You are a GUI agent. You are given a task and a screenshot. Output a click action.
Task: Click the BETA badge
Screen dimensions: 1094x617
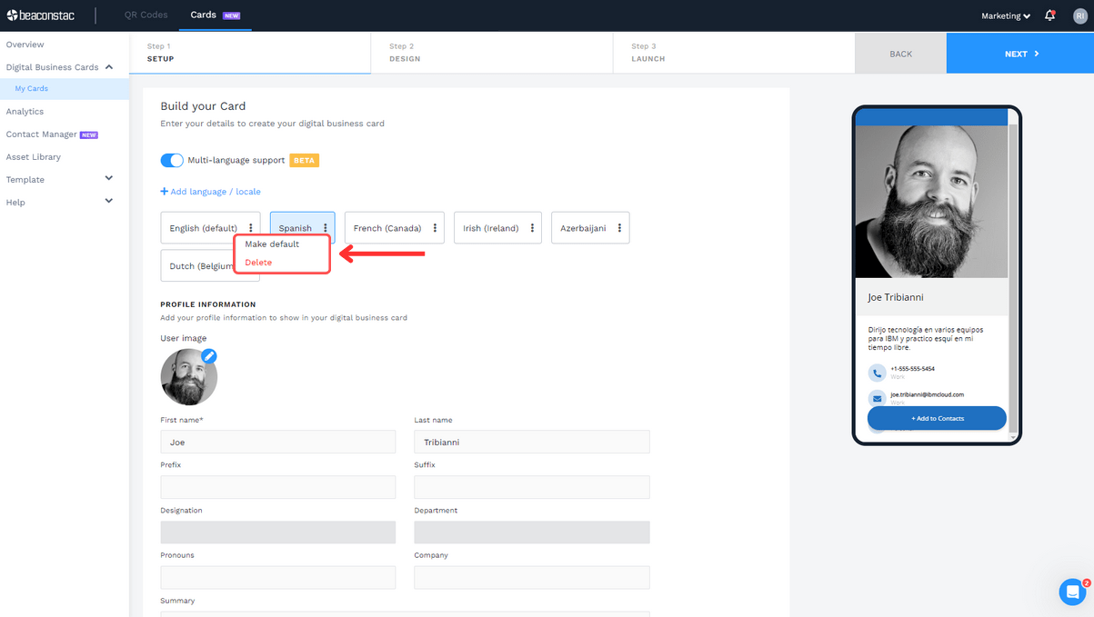(x=304, y=160)
